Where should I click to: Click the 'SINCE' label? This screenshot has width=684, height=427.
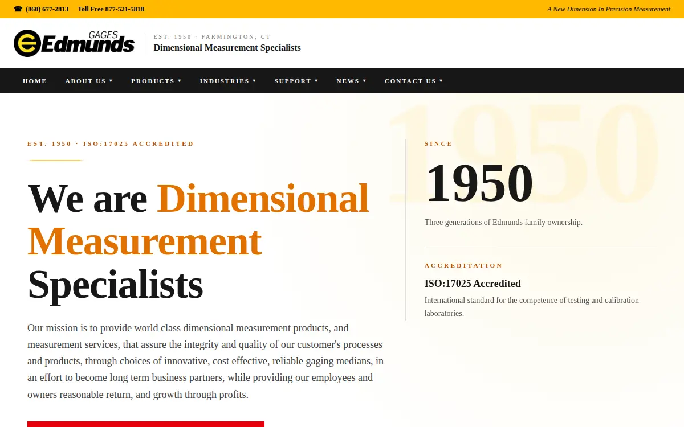[x=438, y=143]
